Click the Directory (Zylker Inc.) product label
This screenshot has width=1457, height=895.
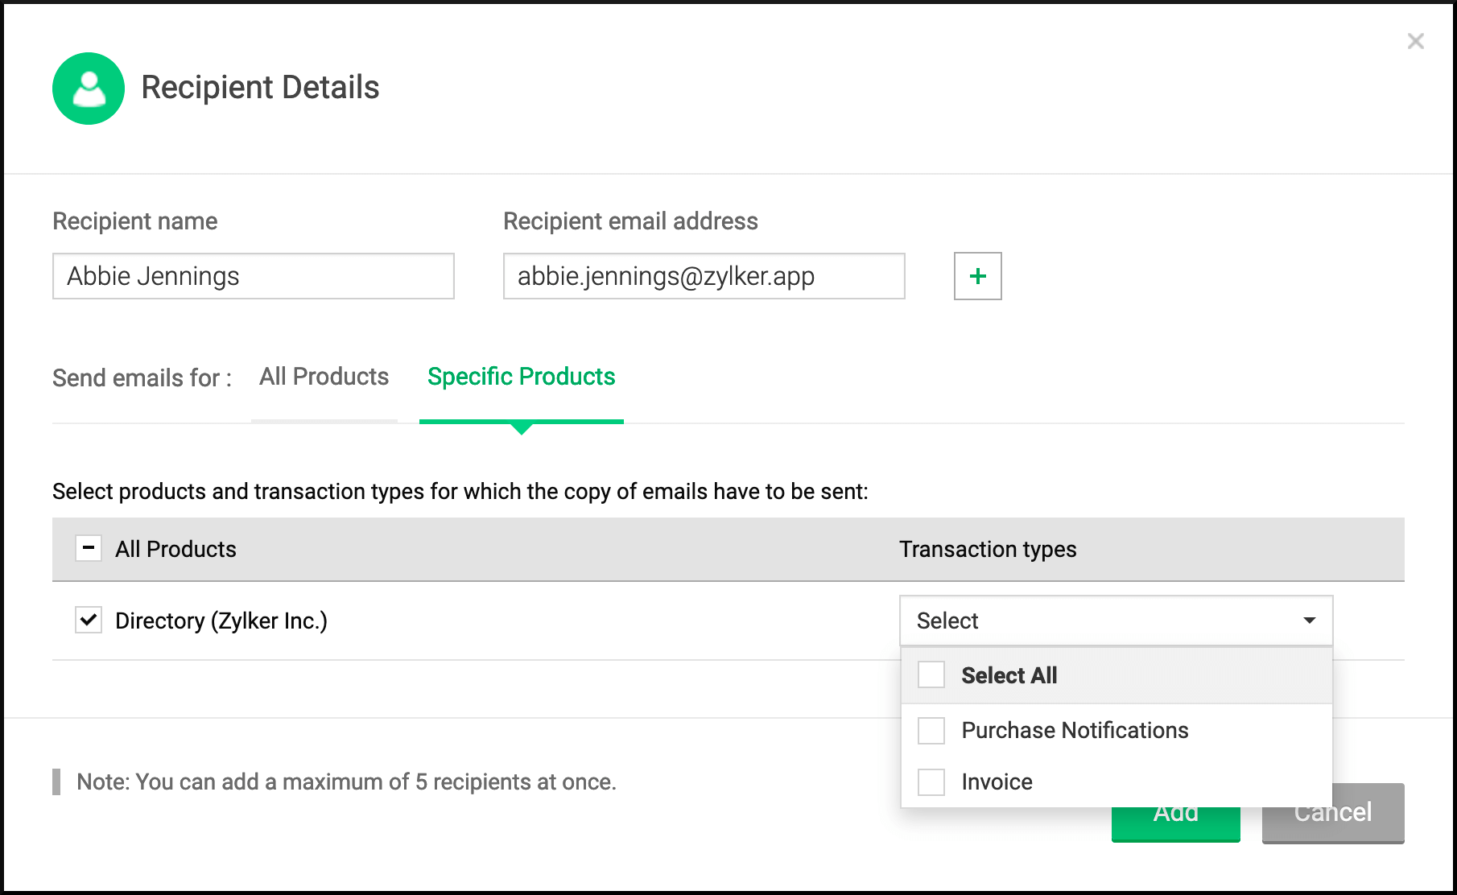(x=221, y=621)
